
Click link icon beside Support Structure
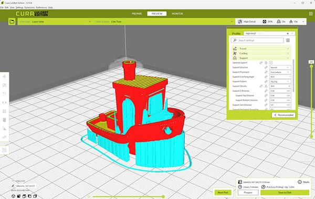(x=266, y=67)
